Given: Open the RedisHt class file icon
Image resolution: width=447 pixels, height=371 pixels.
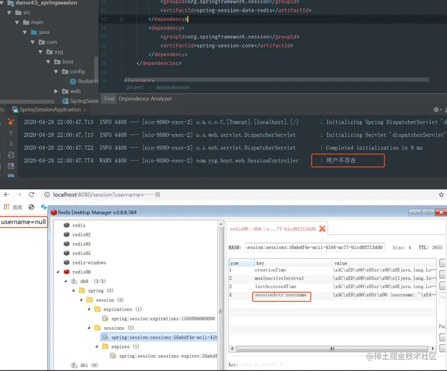Looking at the screenshot, I should click(x=73, y=82).
